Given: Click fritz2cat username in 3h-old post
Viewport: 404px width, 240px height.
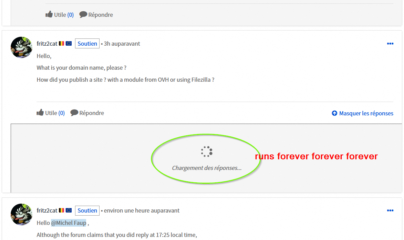Looking at the screenshot, I should [47, 43].
